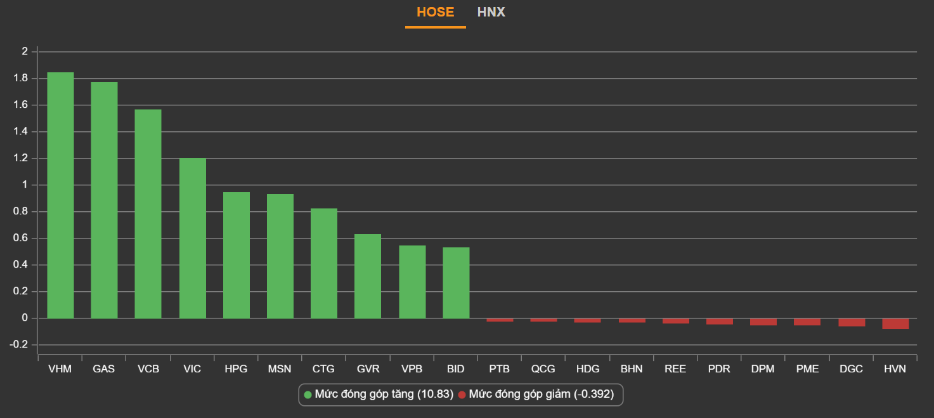Select the VIC green bar
Image resolution: width=934 pixels, height=418 pixels.
[192, 238]
